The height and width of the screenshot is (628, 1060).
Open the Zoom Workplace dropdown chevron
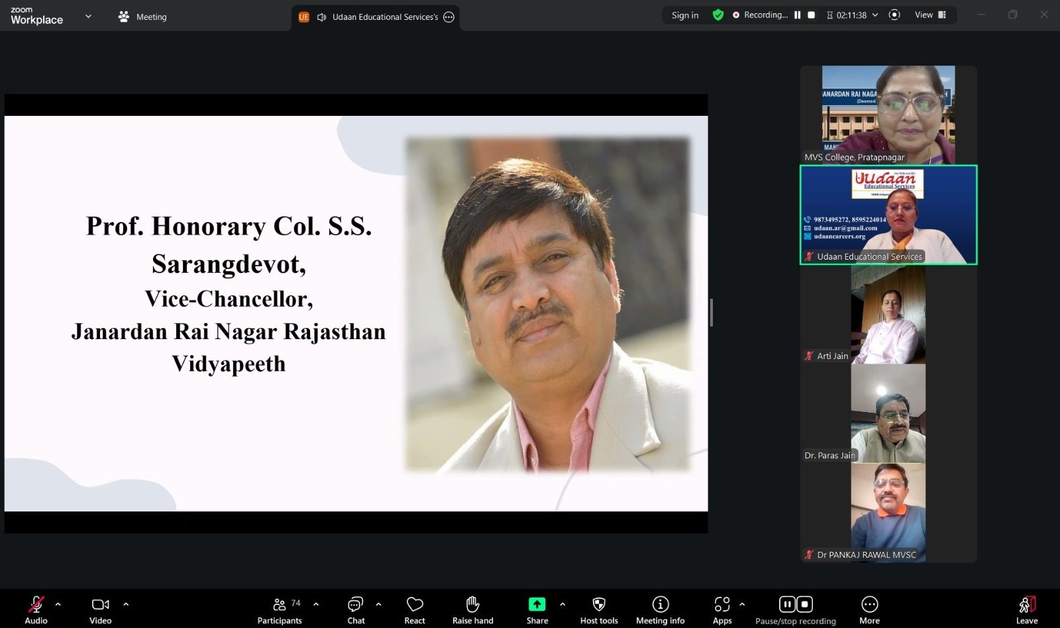[x=88, y=17]
